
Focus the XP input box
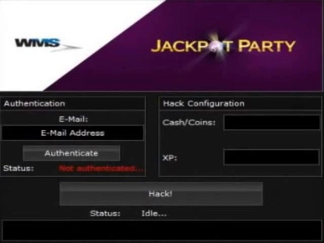click(271, 157)
